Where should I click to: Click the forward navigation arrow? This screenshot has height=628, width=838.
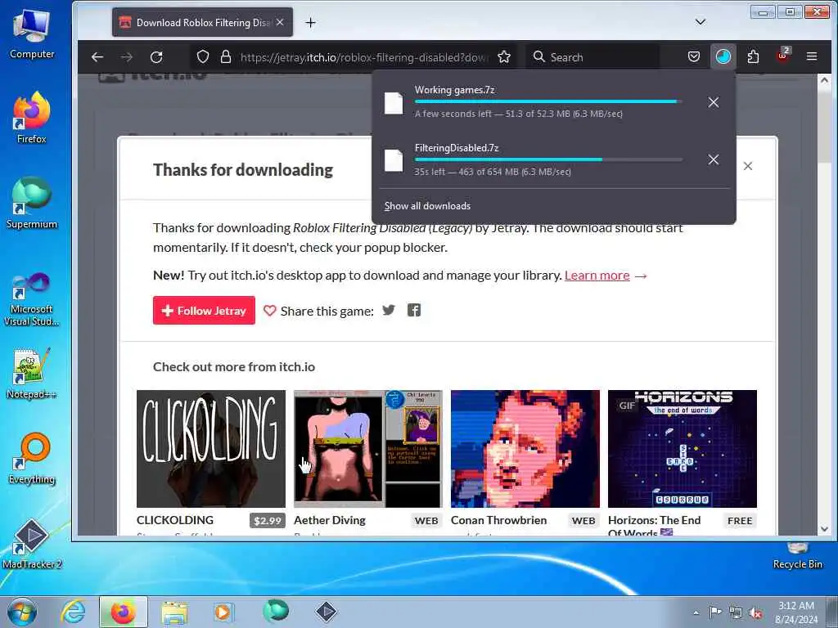click(127, 57)
